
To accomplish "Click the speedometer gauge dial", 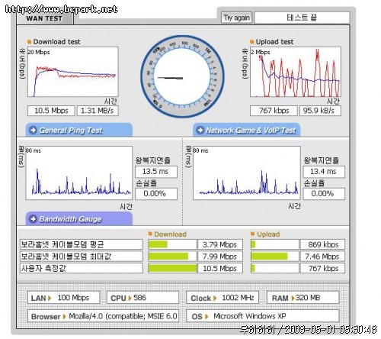I will coord(182,76).
